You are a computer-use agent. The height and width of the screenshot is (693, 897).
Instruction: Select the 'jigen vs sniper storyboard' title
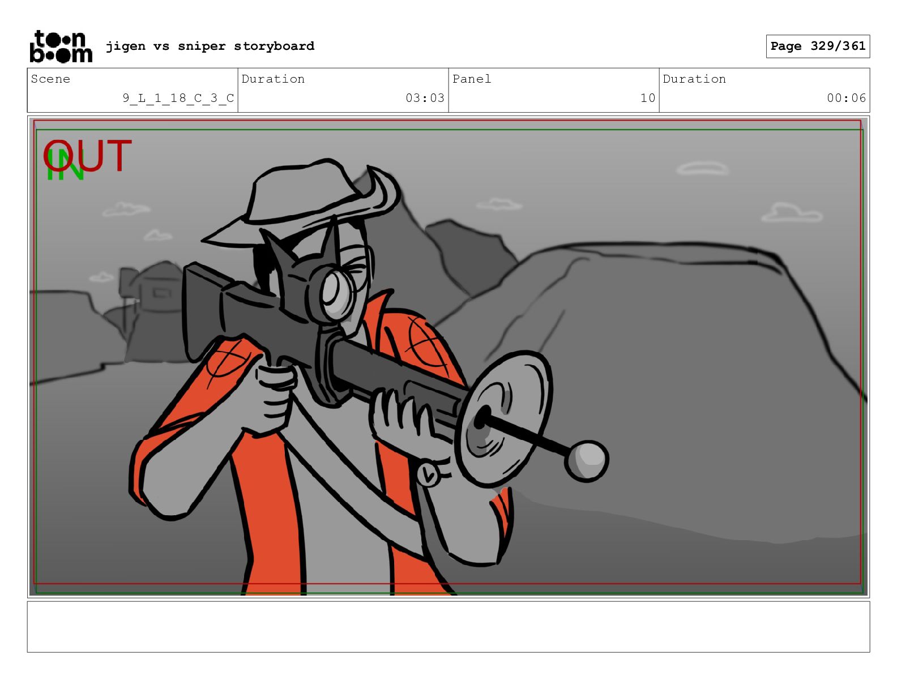point(210,46)
